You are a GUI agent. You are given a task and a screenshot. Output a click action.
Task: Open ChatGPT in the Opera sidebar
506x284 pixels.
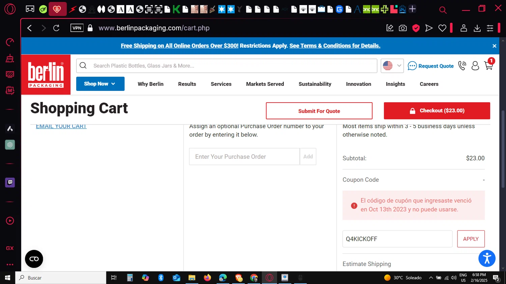tap(10, 145)
